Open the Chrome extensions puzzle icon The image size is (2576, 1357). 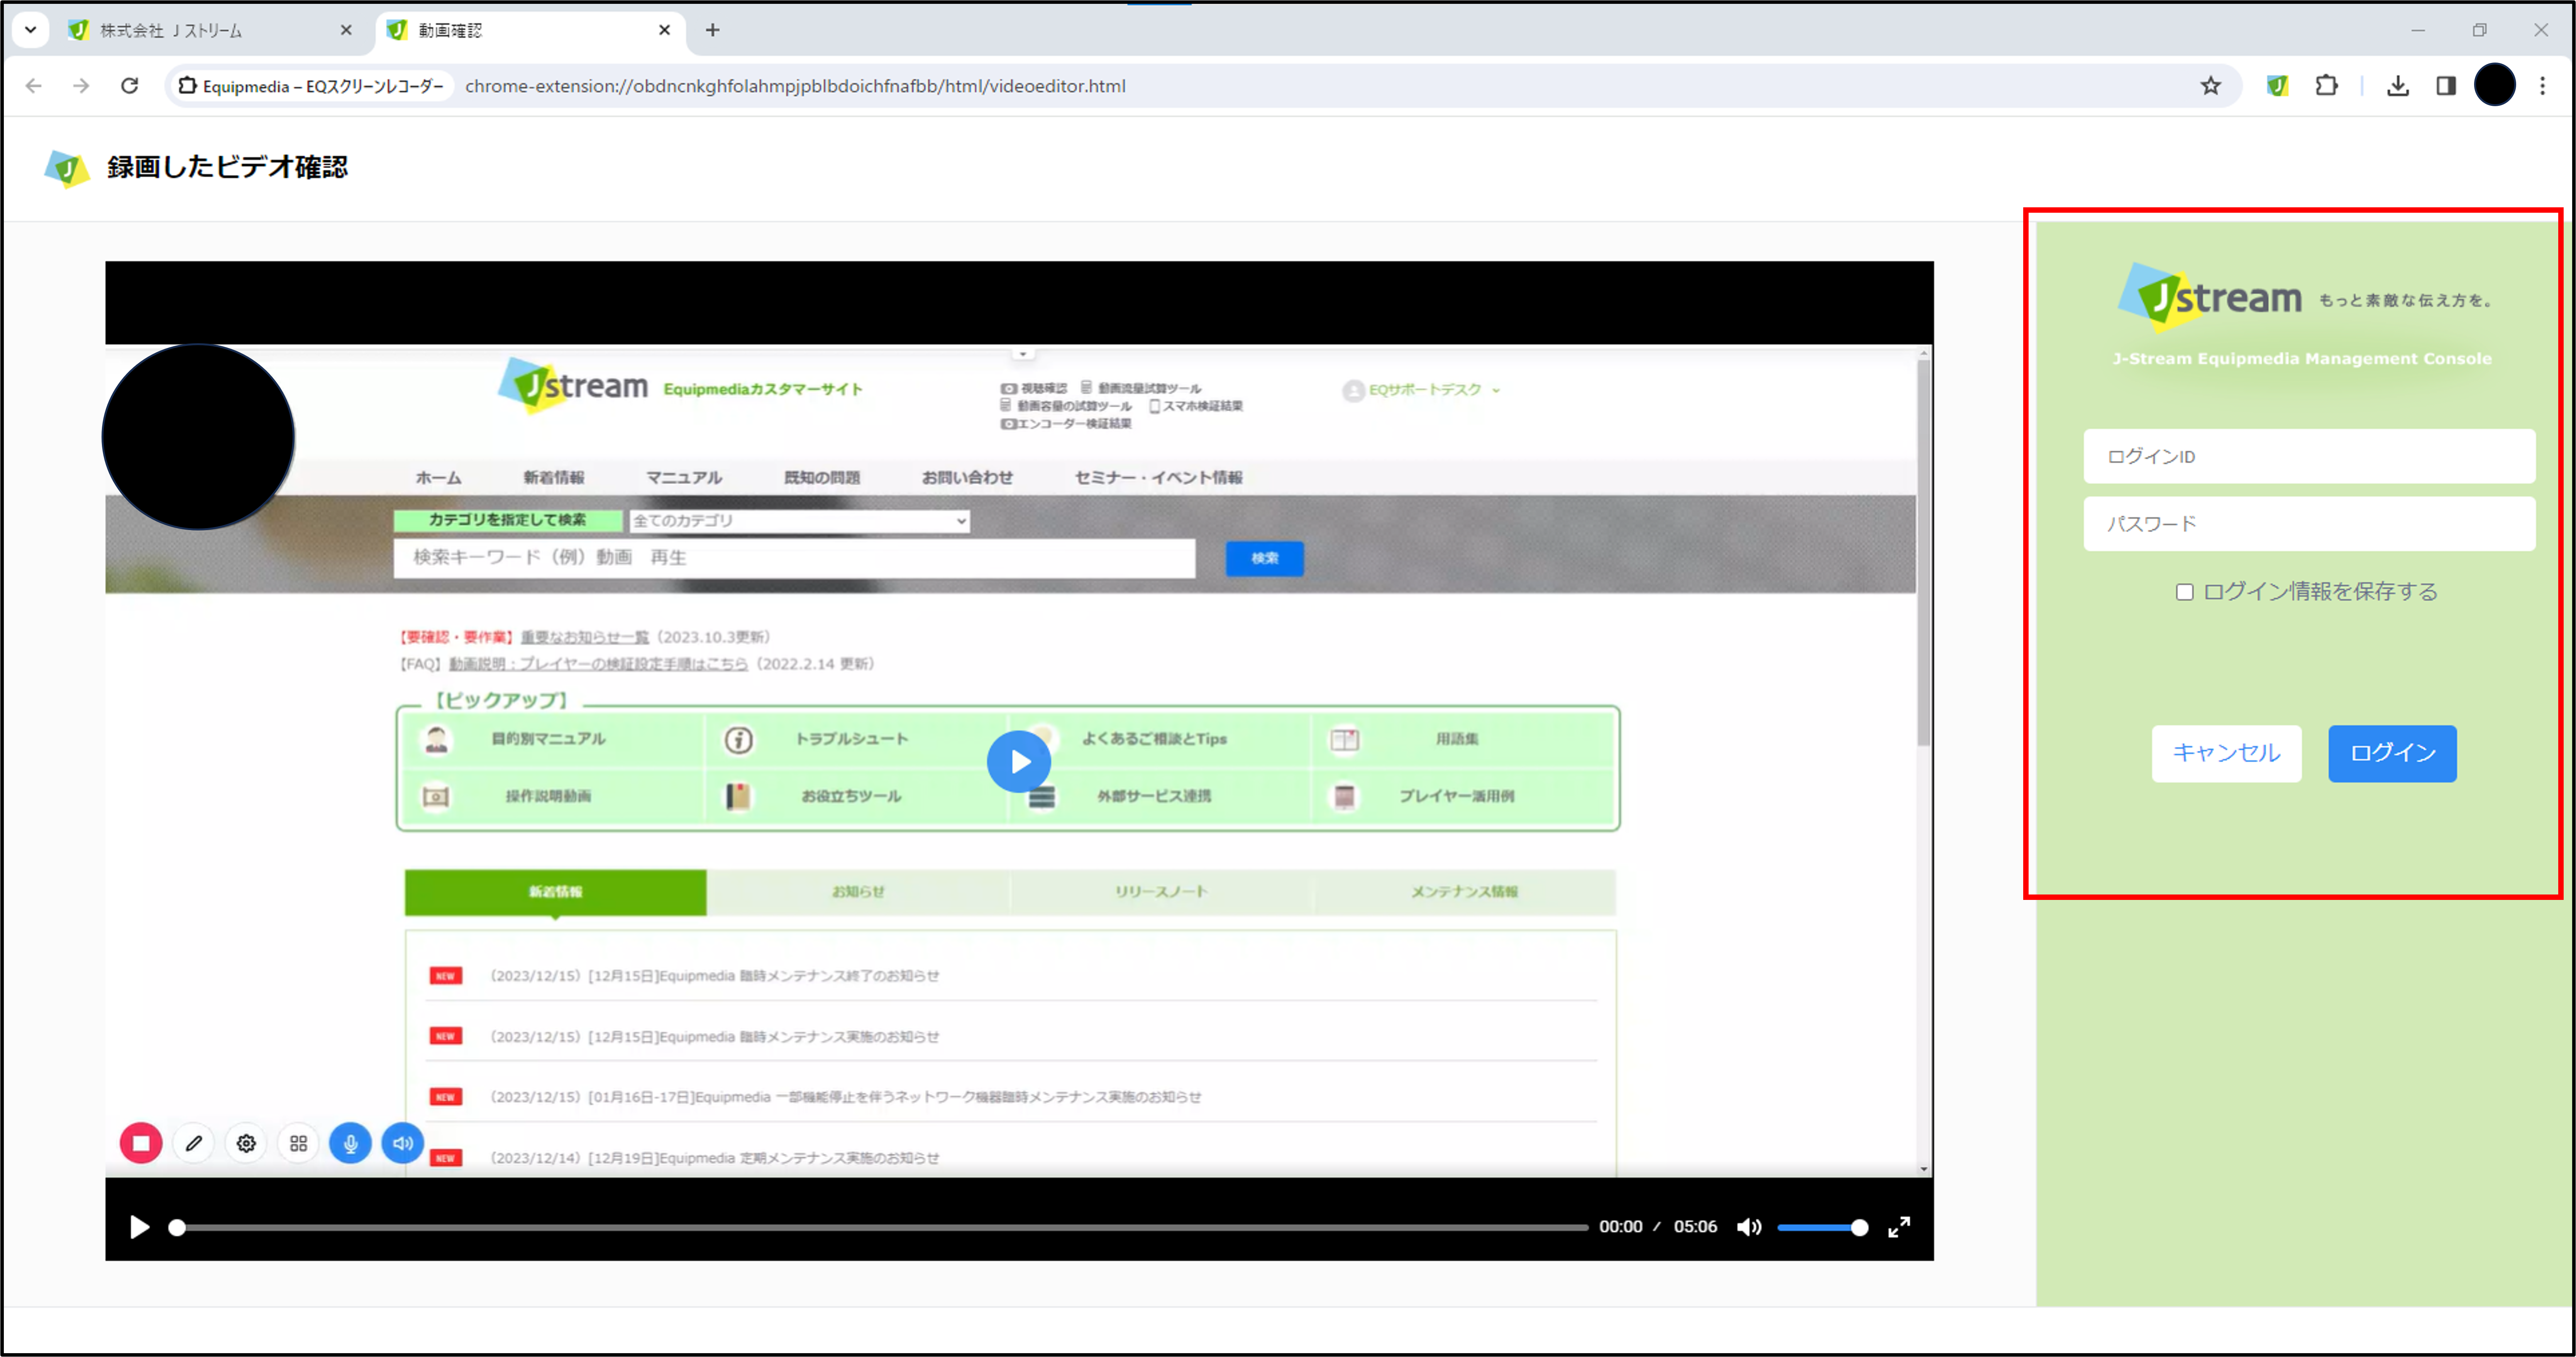coord(2327,86)
